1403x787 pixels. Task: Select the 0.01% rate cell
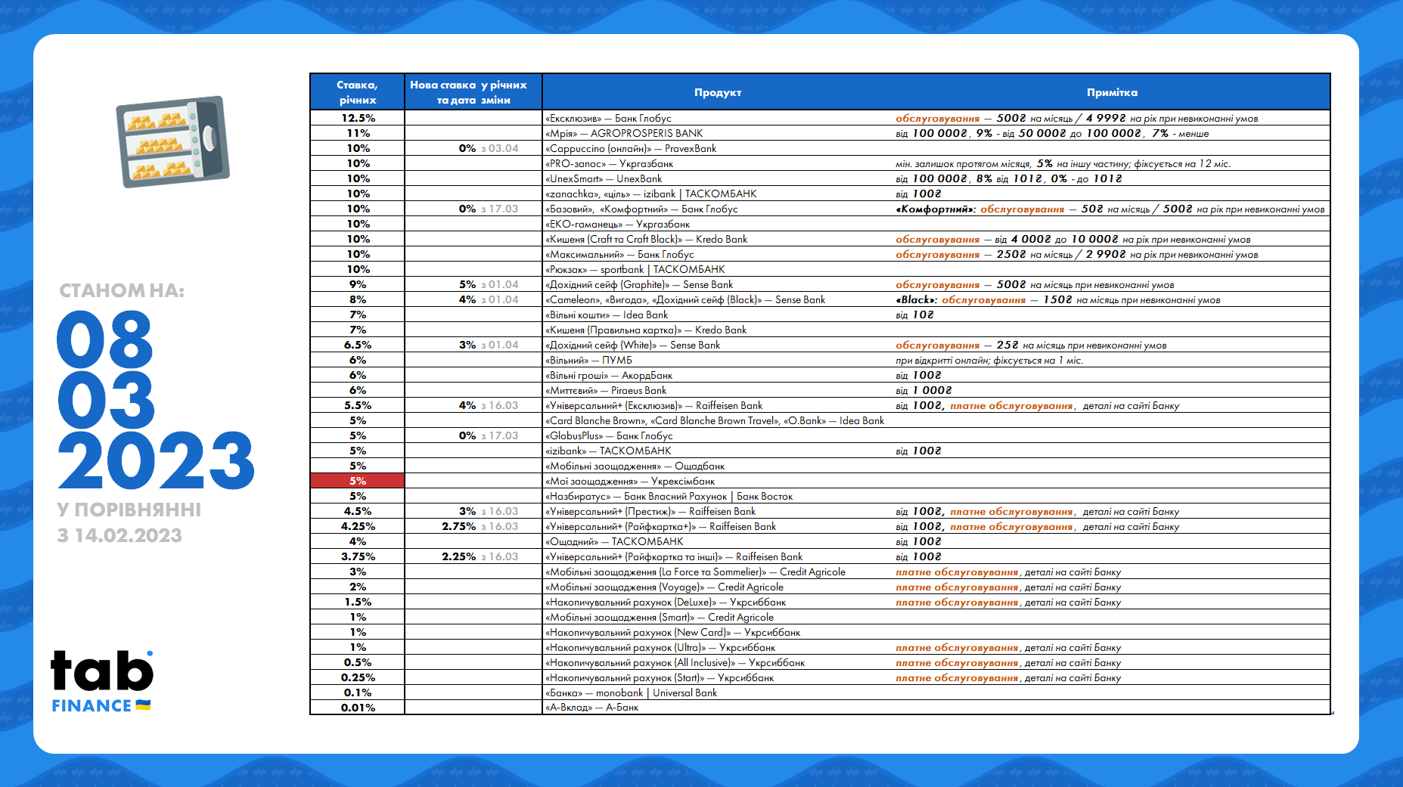point(358,708)
